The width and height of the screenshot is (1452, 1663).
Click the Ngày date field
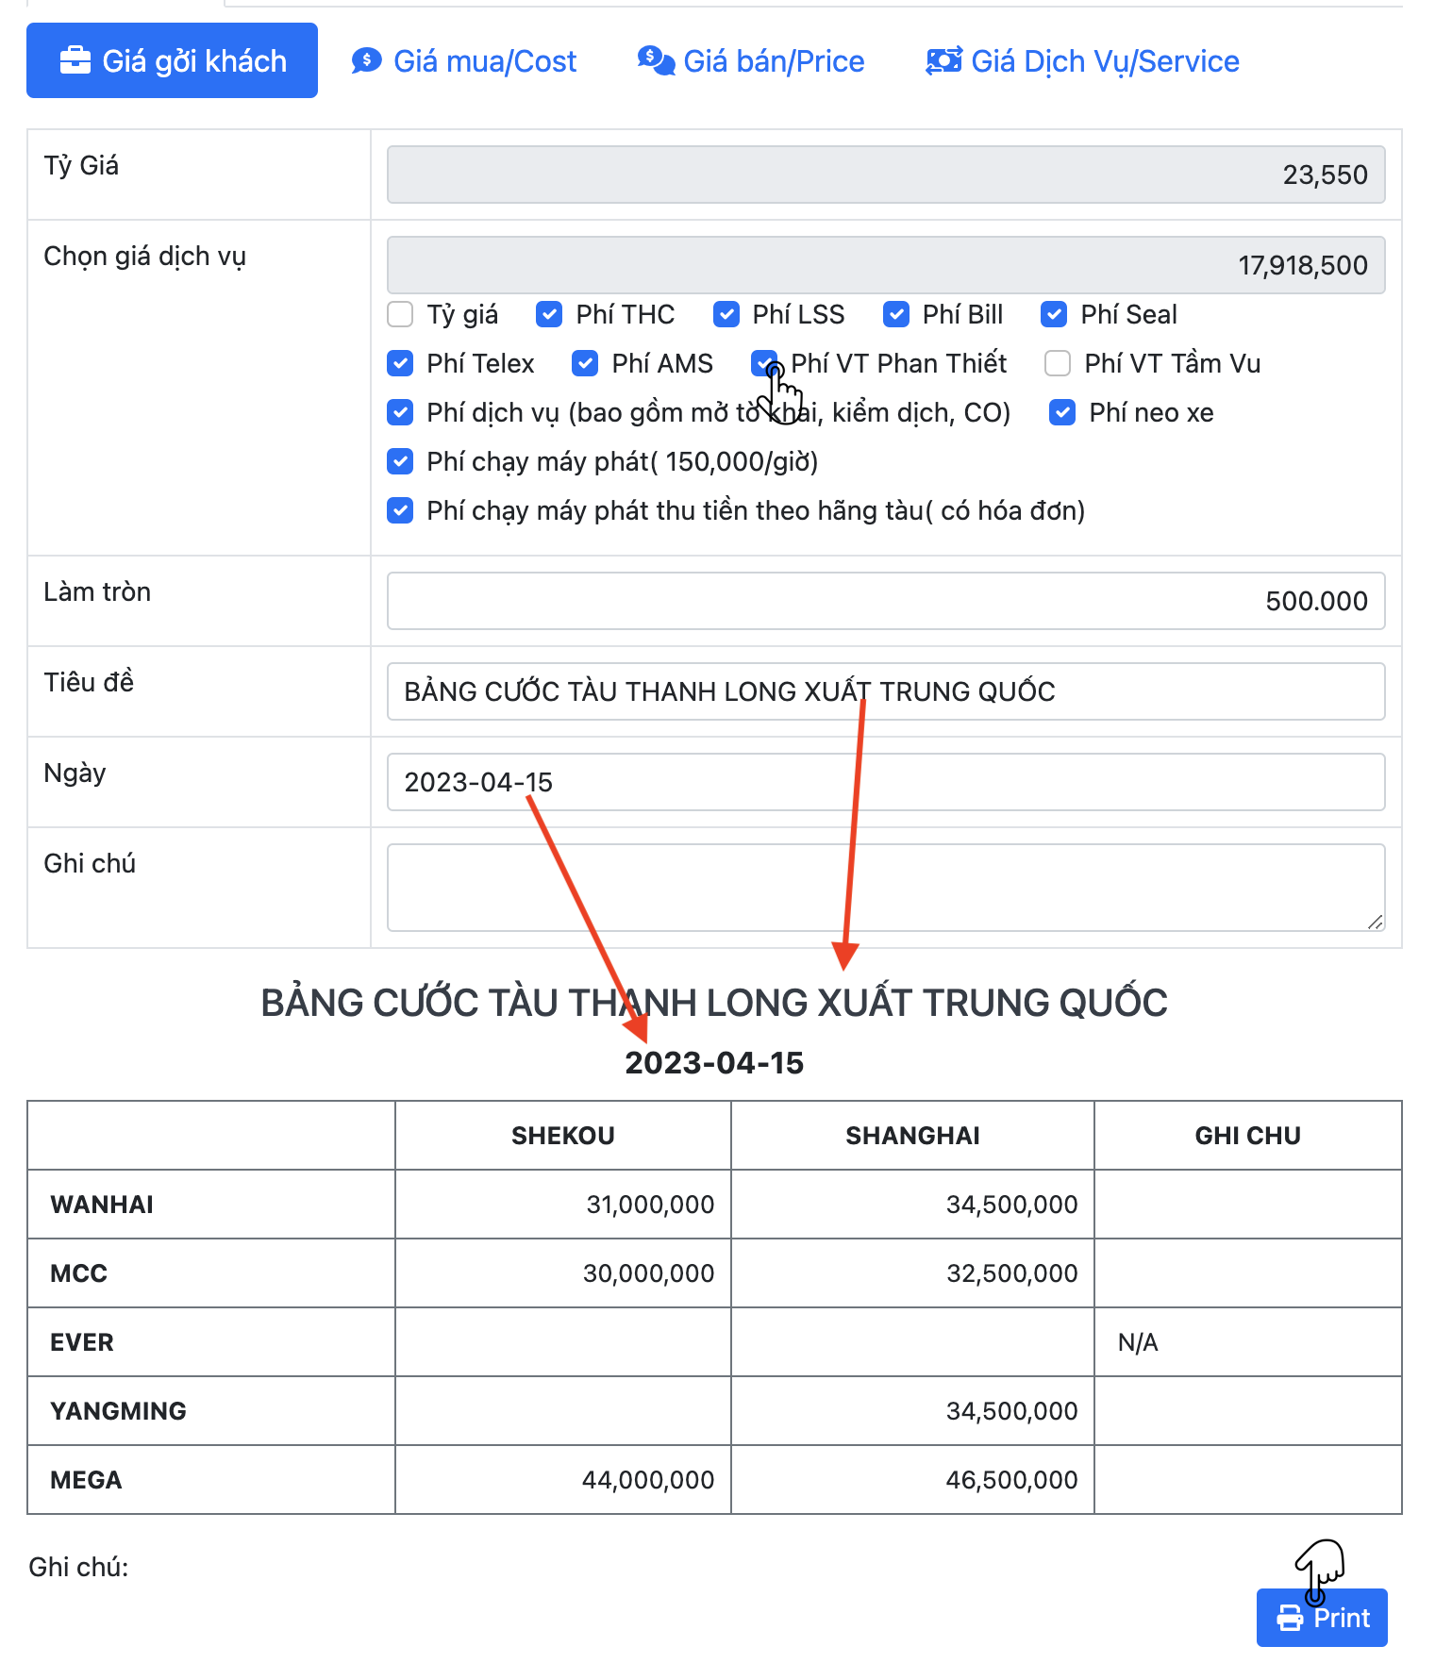[885, 782]
